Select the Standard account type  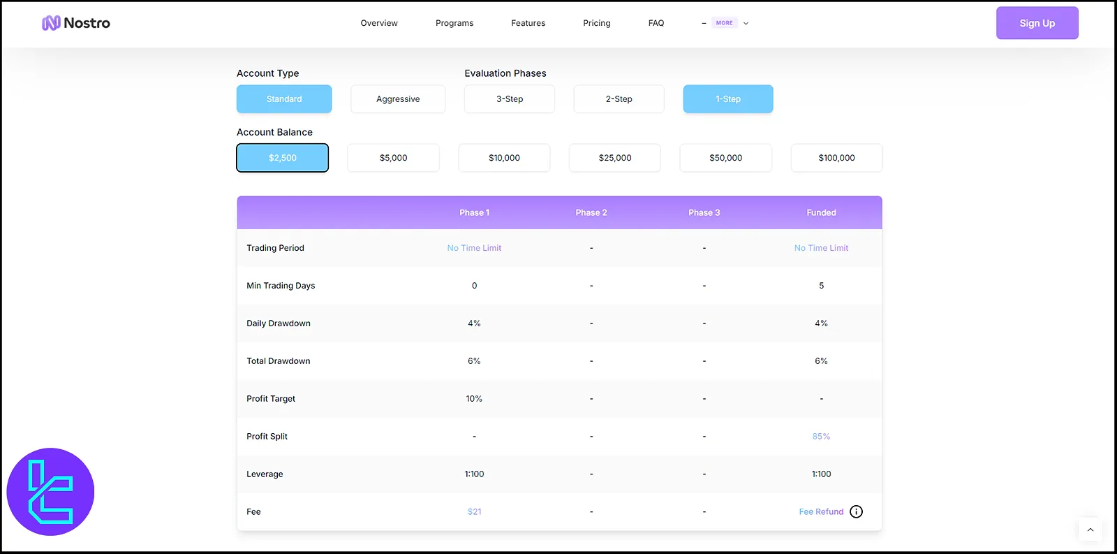(x=284, y=99)
